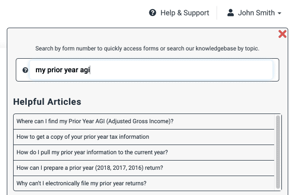This screenshot has width=295, height=195.
Task: Click the 'Search by form number' instruction text
Action: (147, 49)
